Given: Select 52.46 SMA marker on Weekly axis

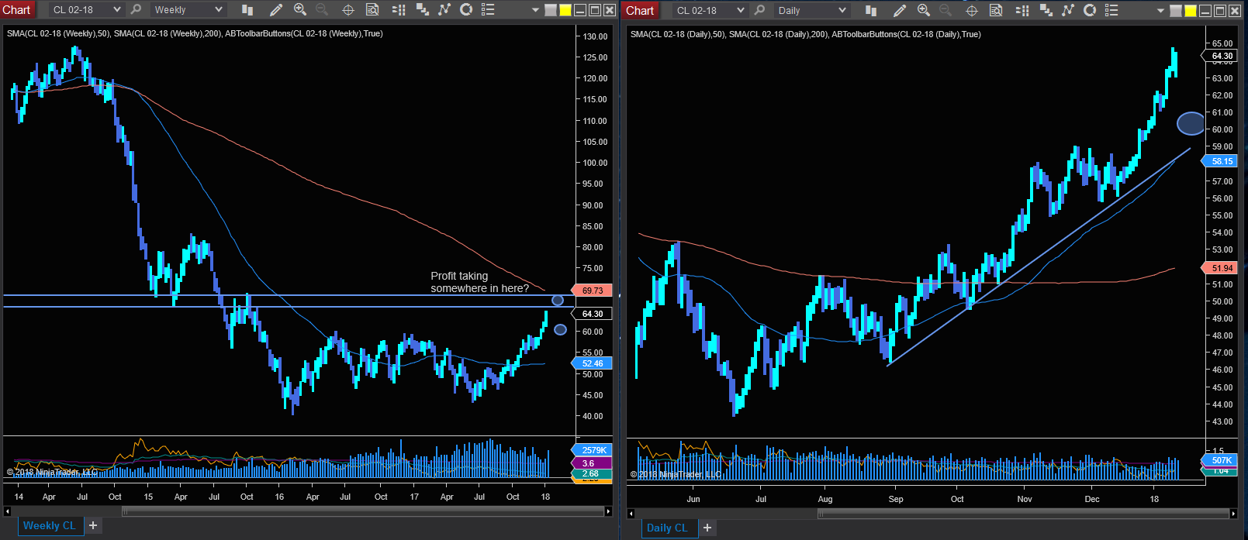Looking at the screenshot, I should (593, 363).
